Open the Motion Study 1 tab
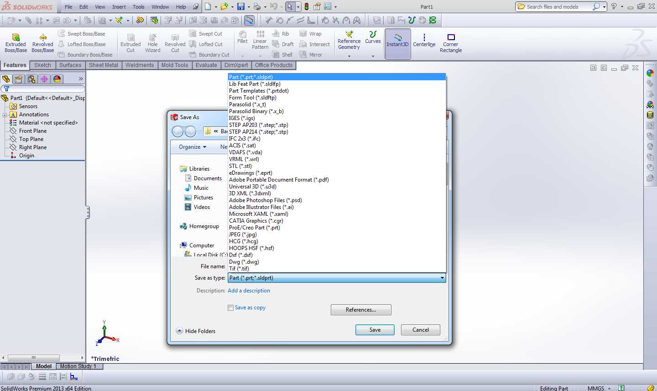This screenshot has height=391, width=657. [78, 366]
